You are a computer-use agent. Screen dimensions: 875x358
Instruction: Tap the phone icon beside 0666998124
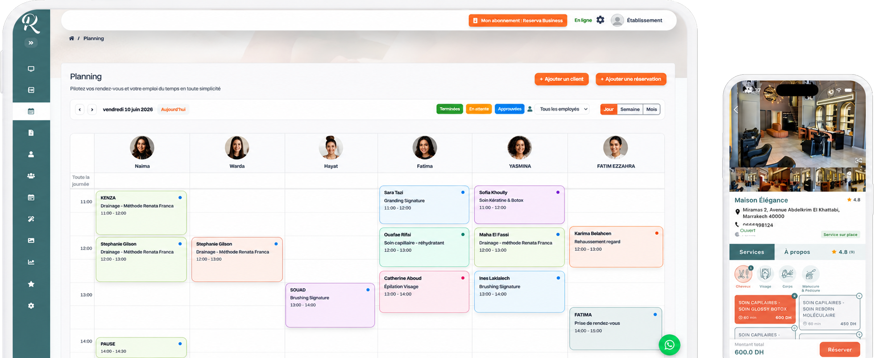pyautogui.click(x=737, y=225)
